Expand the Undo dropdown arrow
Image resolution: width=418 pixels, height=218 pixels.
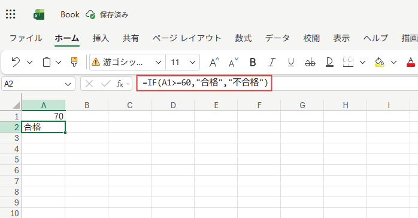tap(30, 63)
